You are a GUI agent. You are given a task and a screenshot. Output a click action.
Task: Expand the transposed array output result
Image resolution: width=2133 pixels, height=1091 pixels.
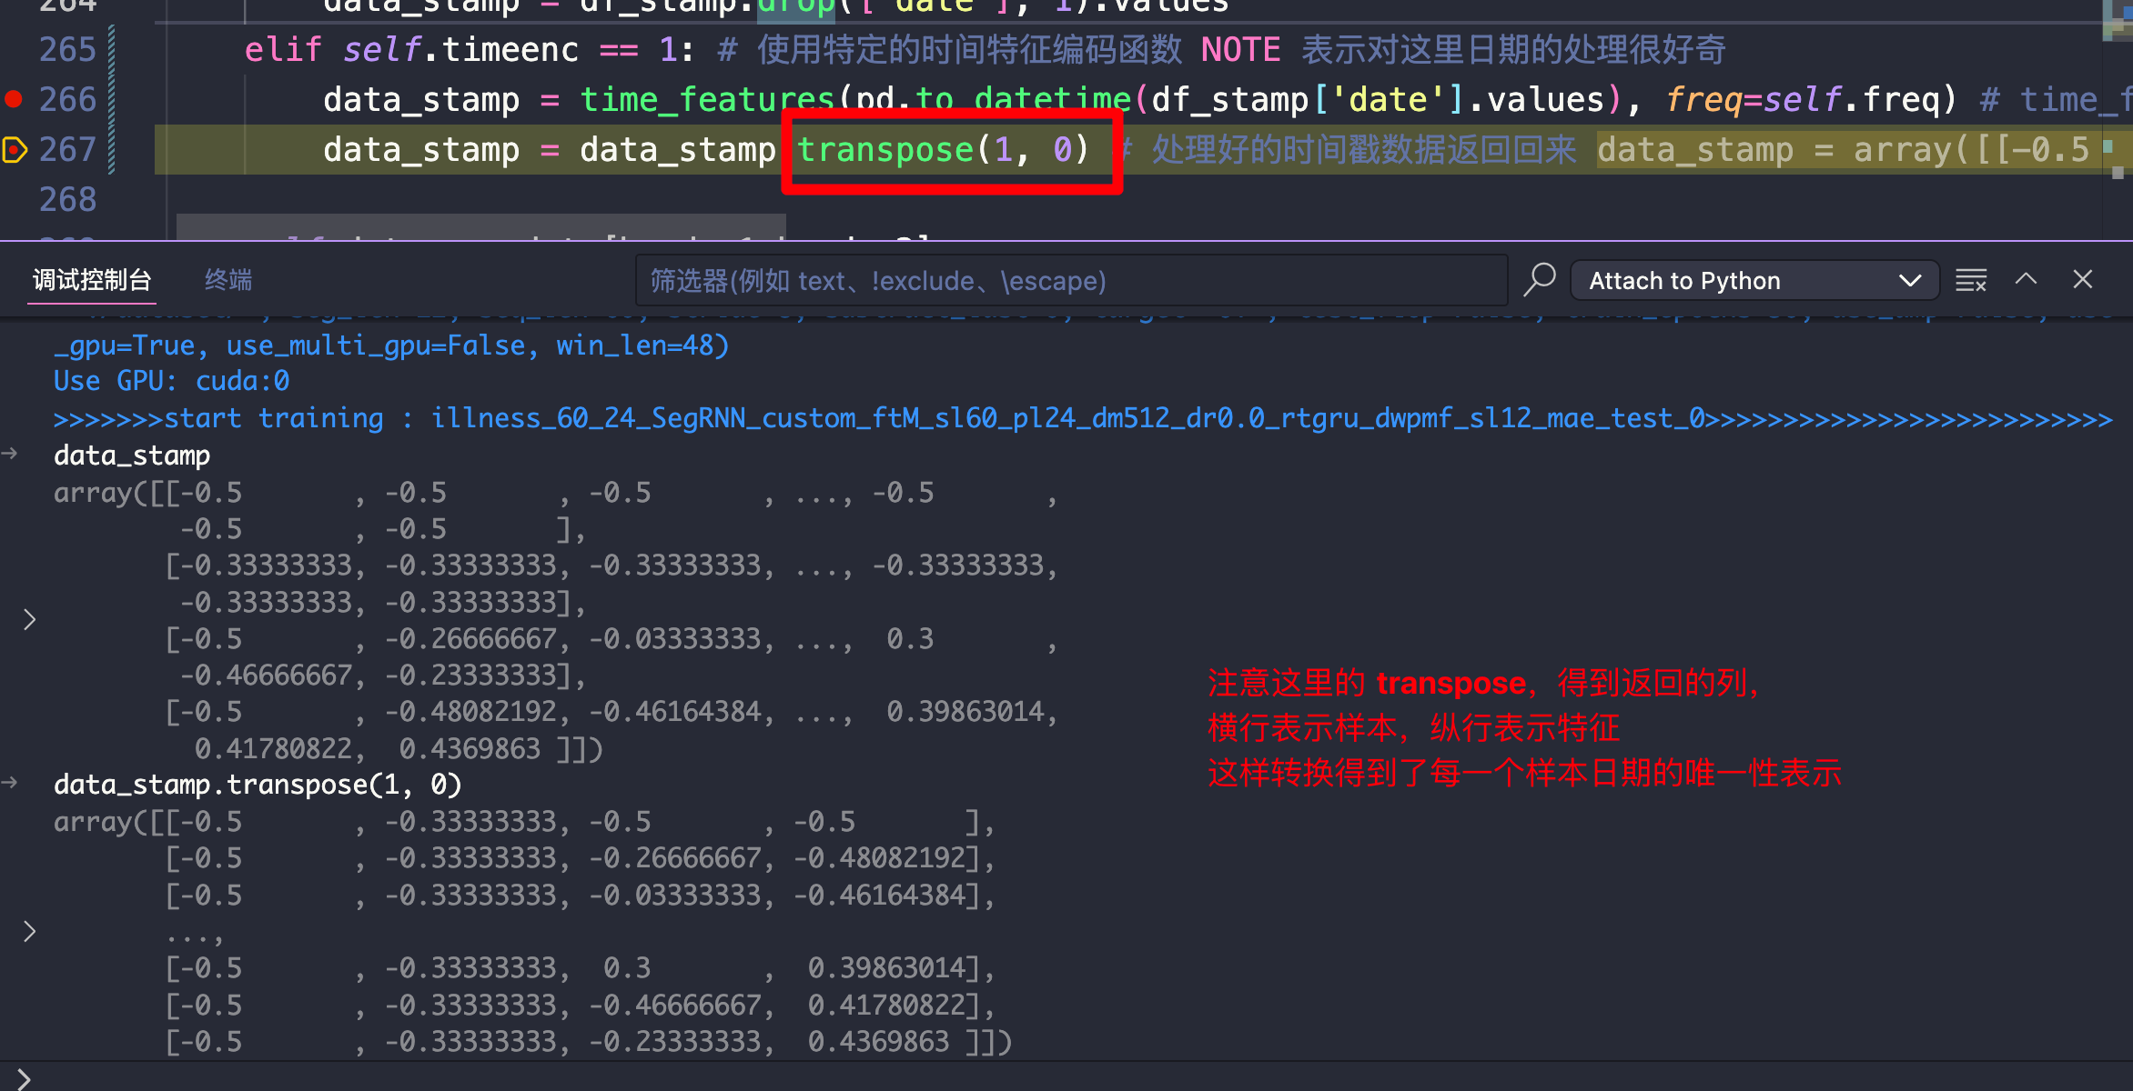[29, 932]
